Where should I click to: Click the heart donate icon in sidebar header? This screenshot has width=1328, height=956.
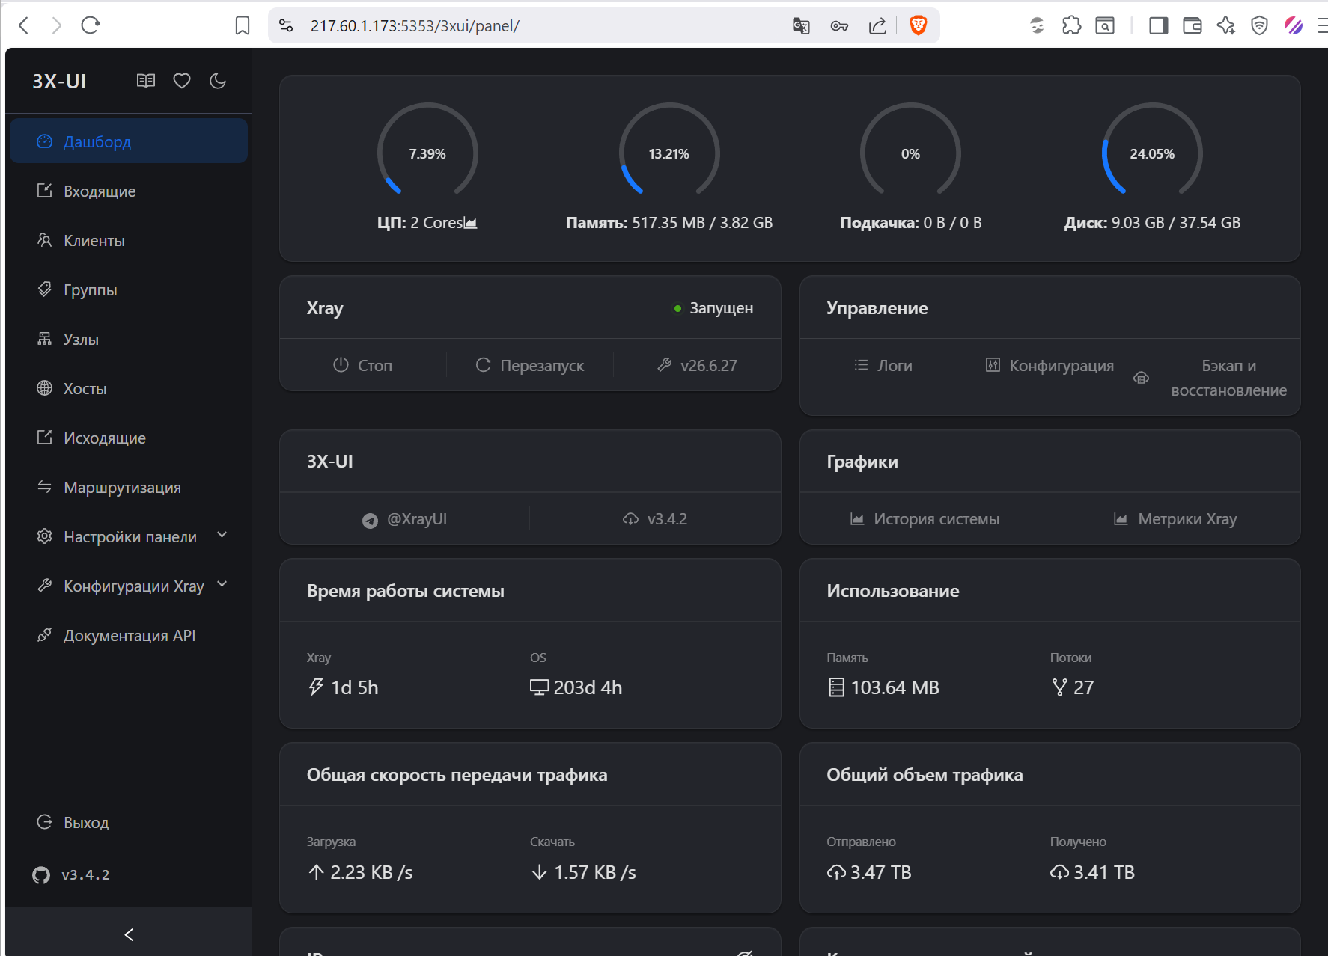pos(182,81)
